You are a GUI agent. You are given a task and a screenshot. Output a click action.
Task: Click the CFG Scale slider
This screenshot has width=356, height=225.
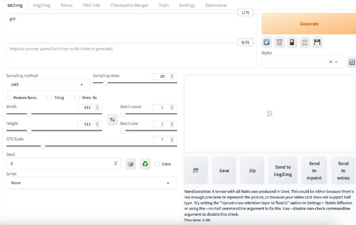click(91, 146)
